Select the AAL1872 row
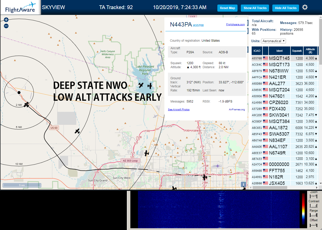The height and width of the screenshot is (230, 322). click(285, 127)
